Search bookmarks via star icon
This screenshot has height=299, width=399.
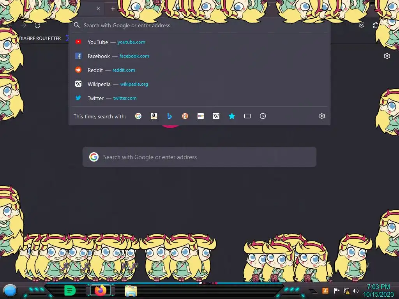231,116
